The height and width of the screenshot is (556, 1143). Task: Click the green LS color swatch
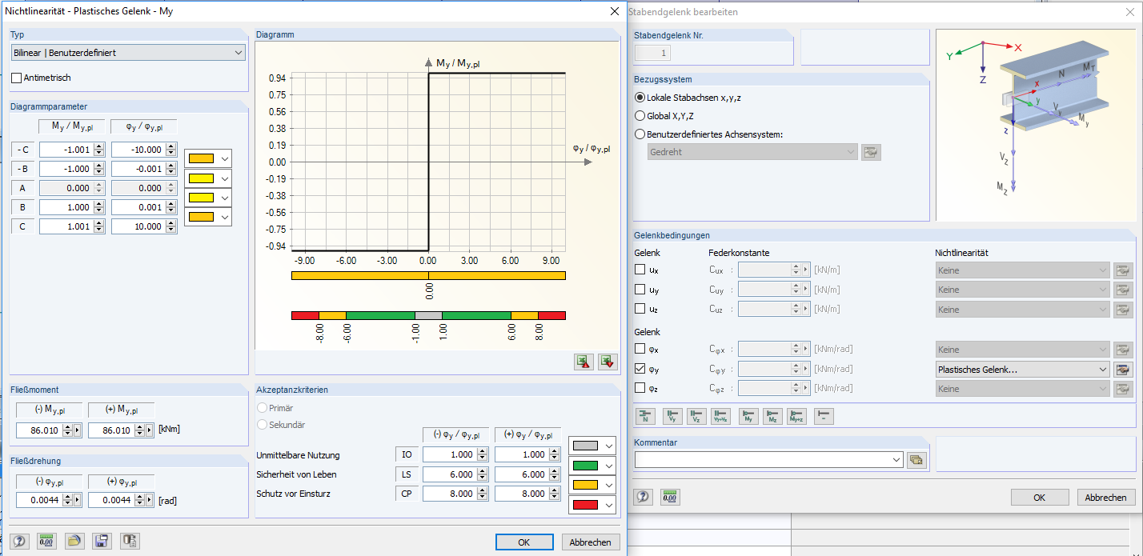[585, 466]
